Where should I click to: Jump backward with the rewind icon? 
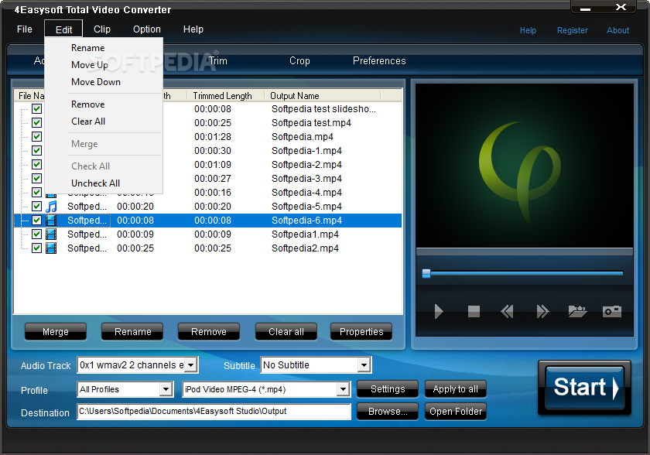coord(507,311)
